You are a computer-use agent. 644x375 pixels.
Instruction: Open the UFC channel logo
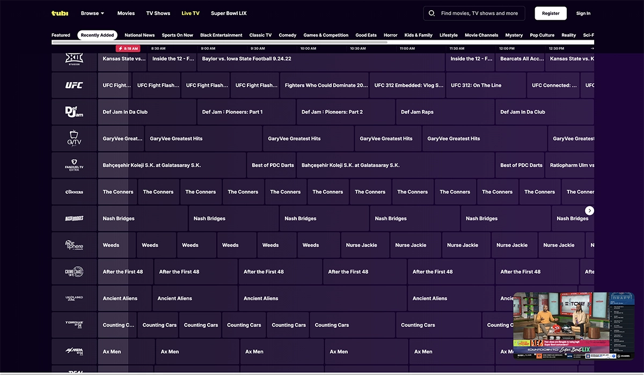74,85
